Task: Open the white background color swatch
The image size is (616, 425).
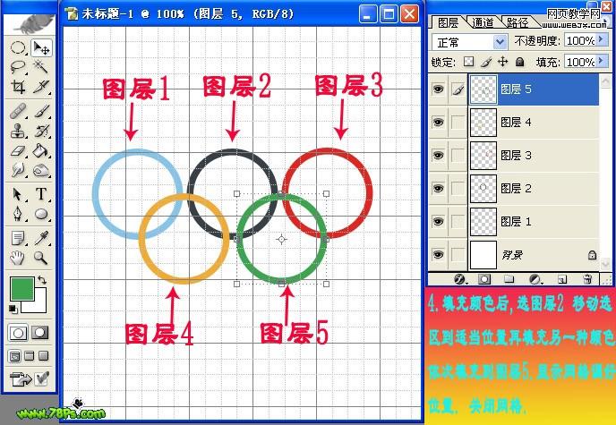Action: (38, 305)
